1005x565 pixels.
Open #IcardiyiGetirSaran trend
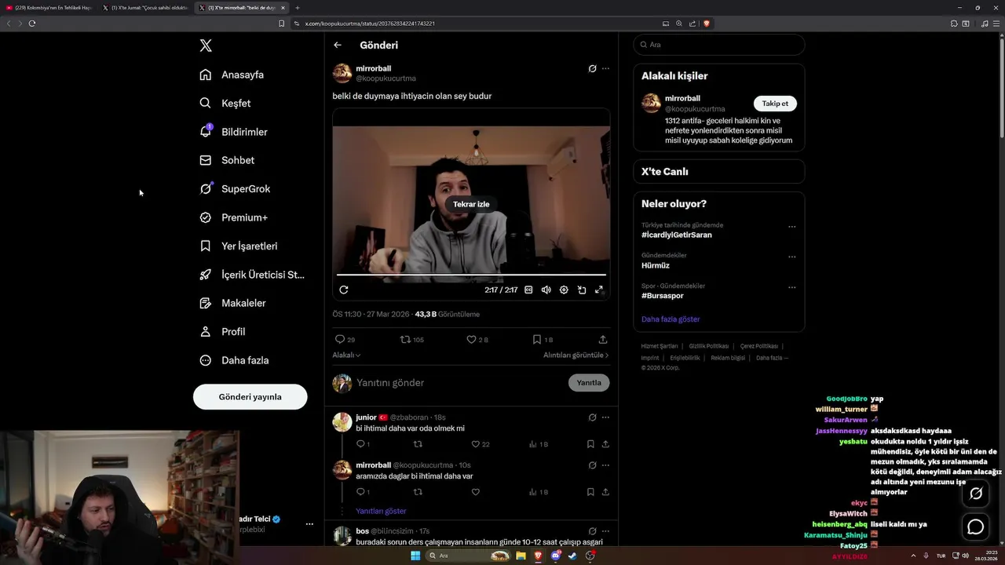pos(677,235)
